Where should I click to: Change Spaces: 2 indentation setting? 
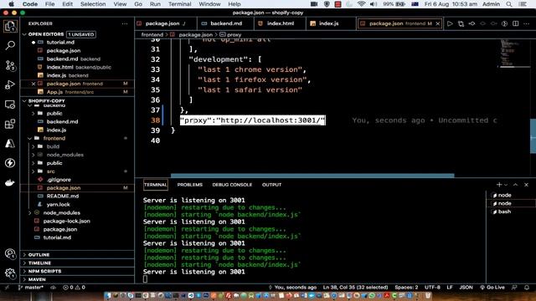pos(406,288)
